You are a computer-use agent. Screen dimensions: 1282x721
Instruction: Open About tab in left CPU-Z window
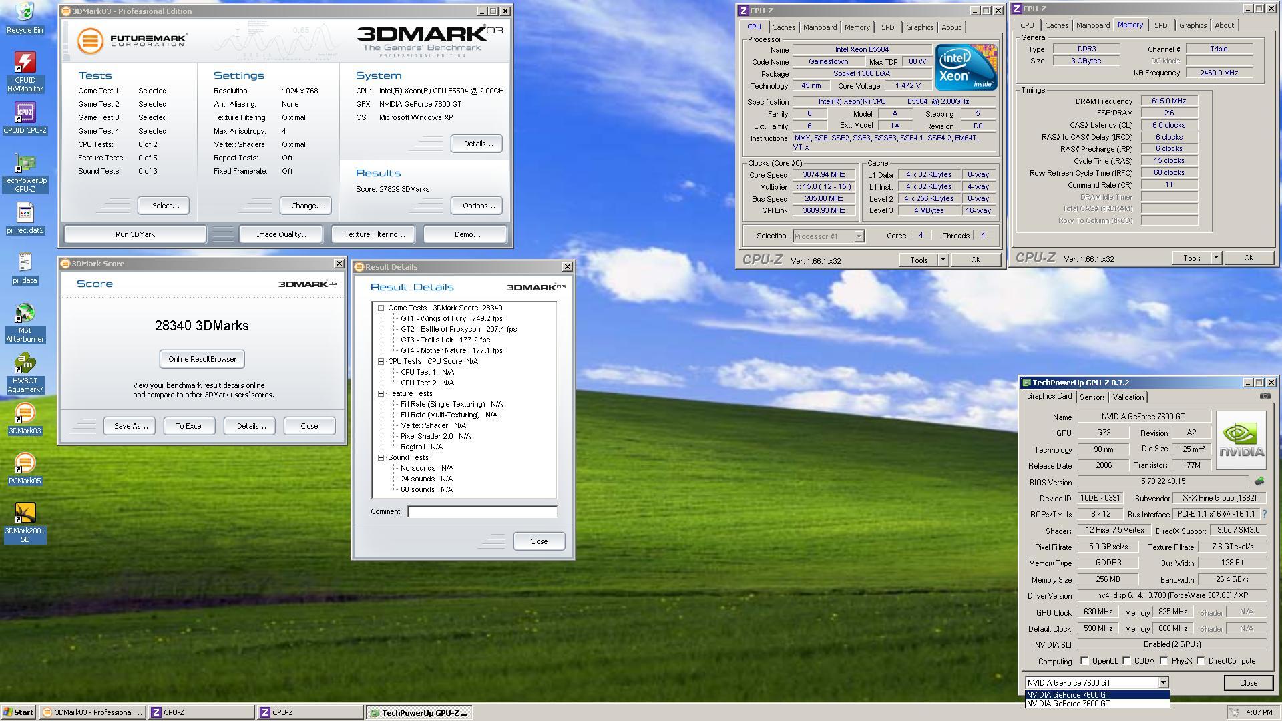[x=951, y=27]
